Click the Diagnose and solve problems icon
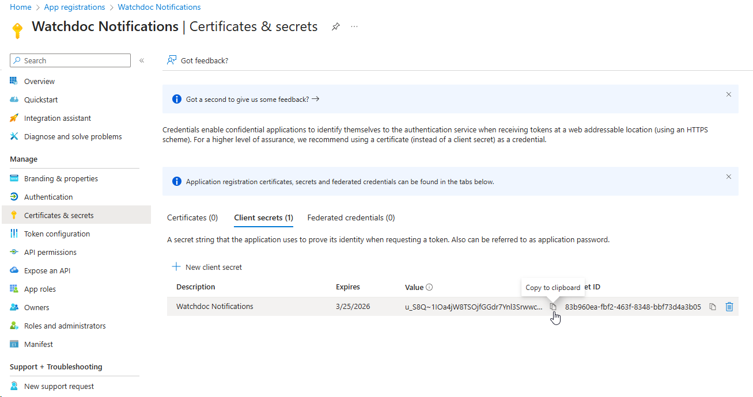This screenshot has height=397, width=753. 14,136
